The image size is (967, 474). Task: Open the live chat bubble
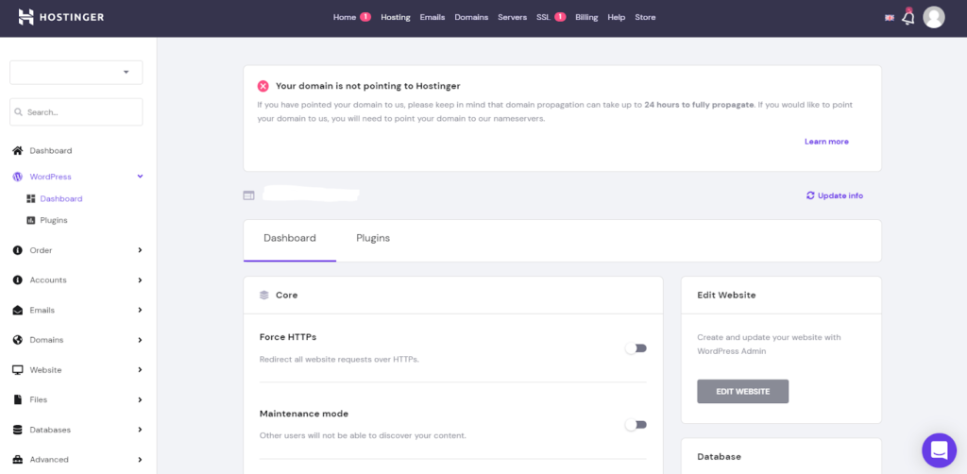tap(940, 450)
